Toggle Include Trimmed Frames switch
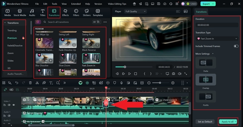Screen dimensions: 243x127 coord(236,46)
